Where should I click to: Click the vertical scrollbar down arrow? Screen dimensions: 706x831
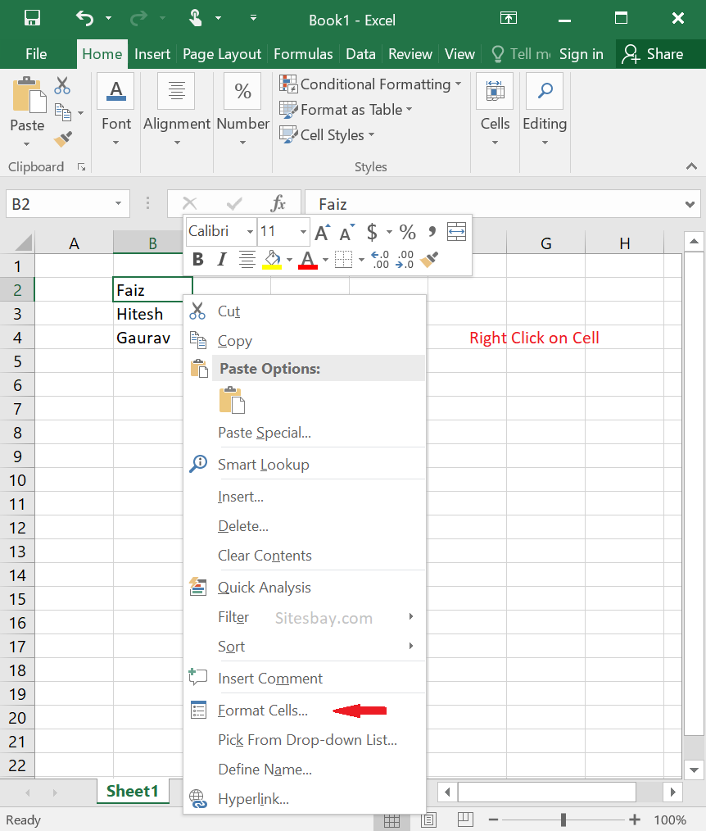[x=693, y=770]
